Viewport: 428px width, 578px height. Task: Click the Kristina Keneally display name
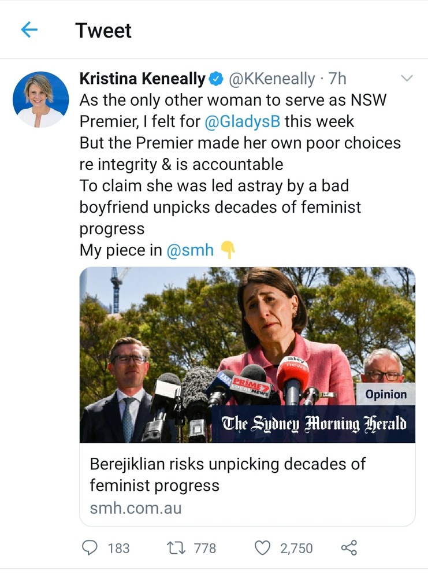[x=142, y=79]
